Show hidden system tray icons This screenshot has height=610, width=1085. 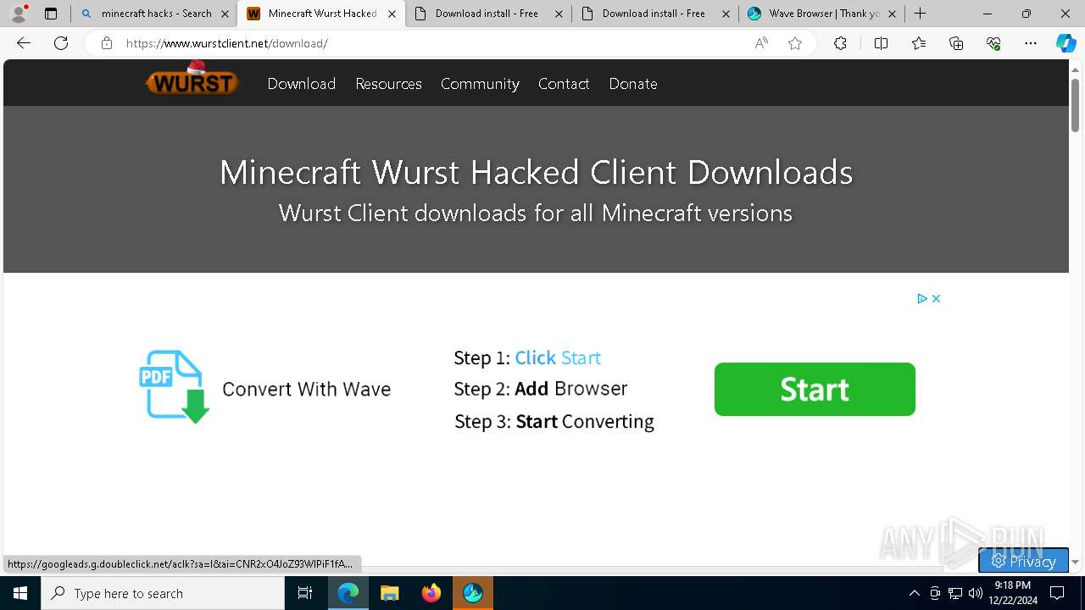pyautogui.click(x=914, y=593)
